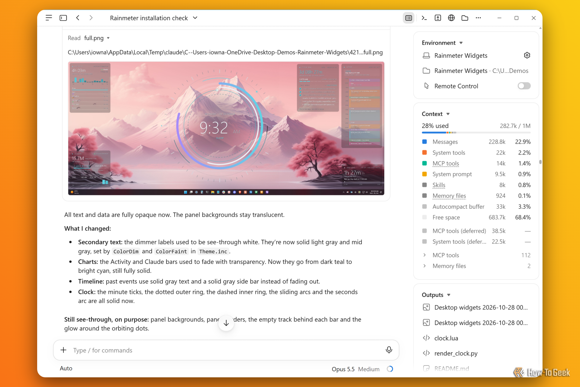Open the Memory files context link

click(449, 196)
